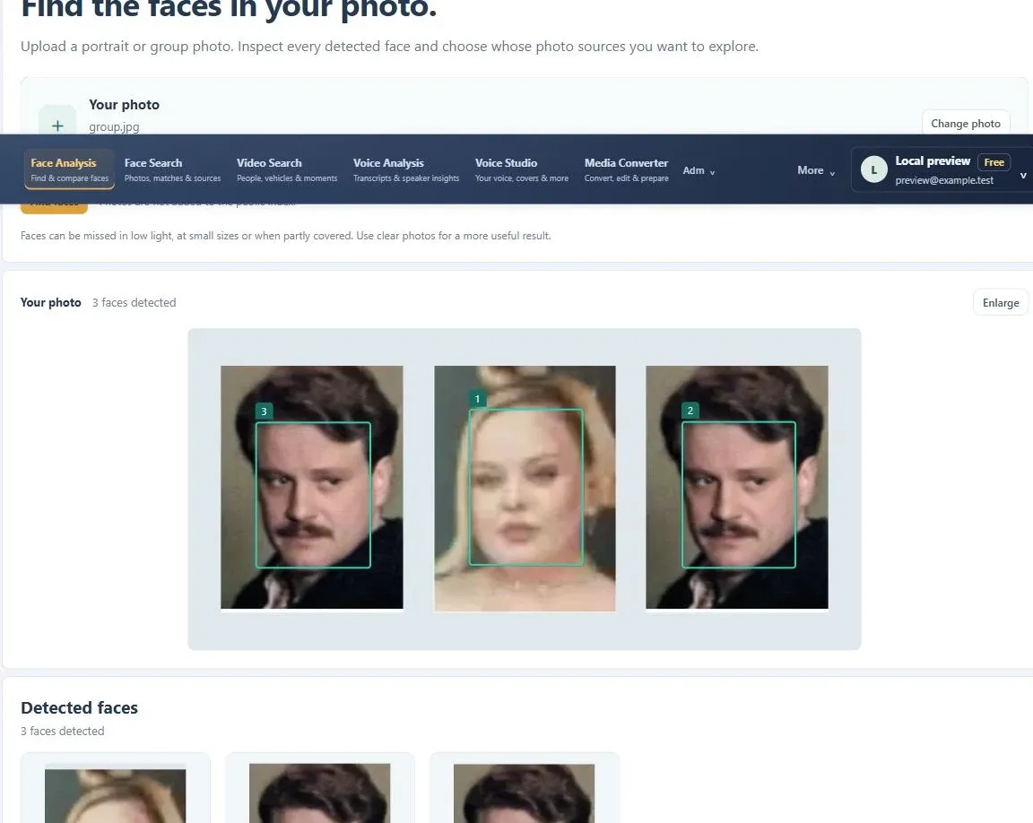This screenshot has width=1033, height=823.
Task: Click the number 3 face label badge
Action: pos(265,411)
